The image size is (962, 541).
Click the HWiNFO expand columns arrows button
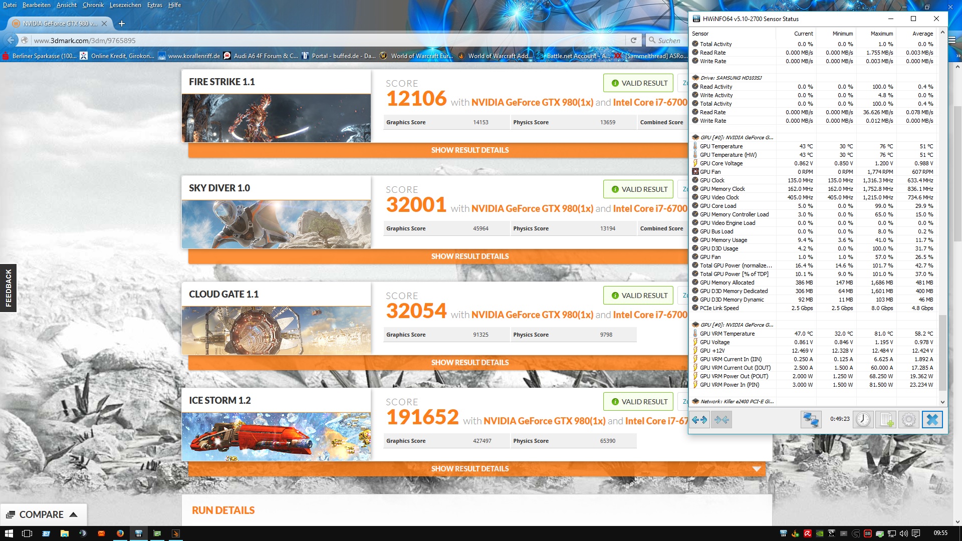699,420
